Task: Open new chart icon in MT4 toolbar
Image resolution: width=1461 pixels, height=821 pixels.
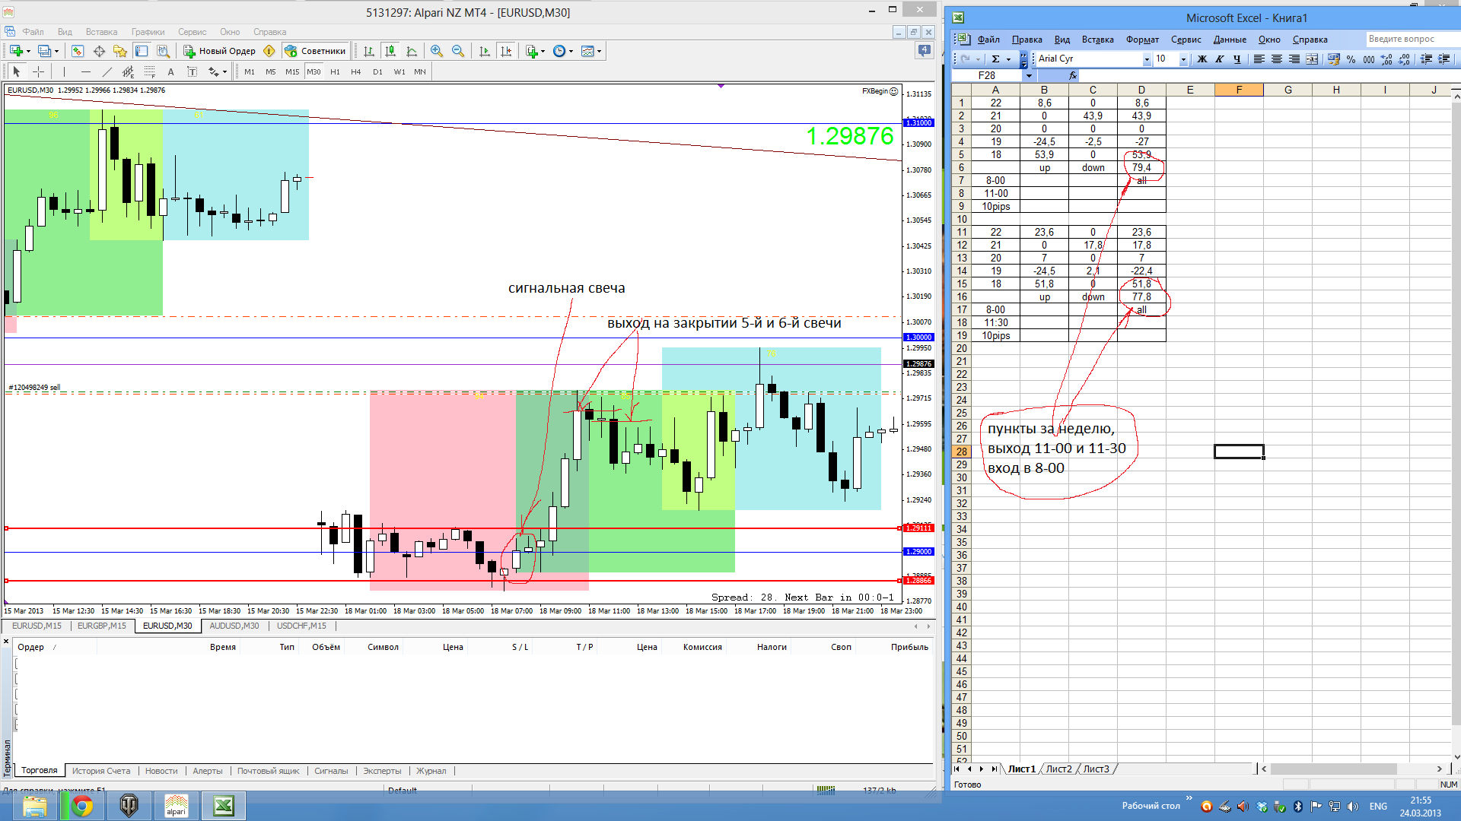Action: [x=16, y=51]
